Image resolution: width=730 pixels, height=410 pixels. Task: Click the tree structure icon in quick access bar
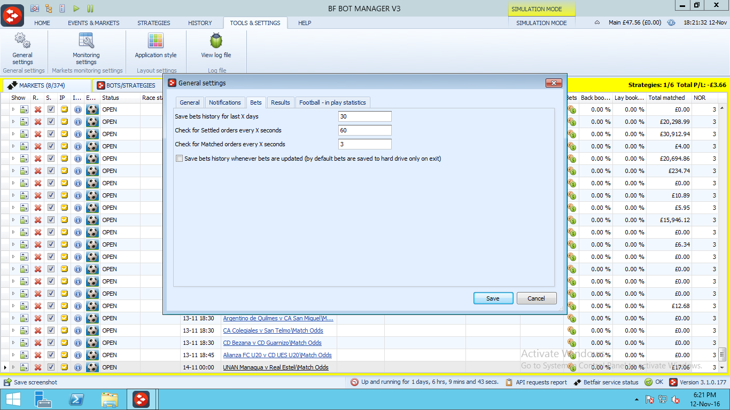(x=49, y=8)
